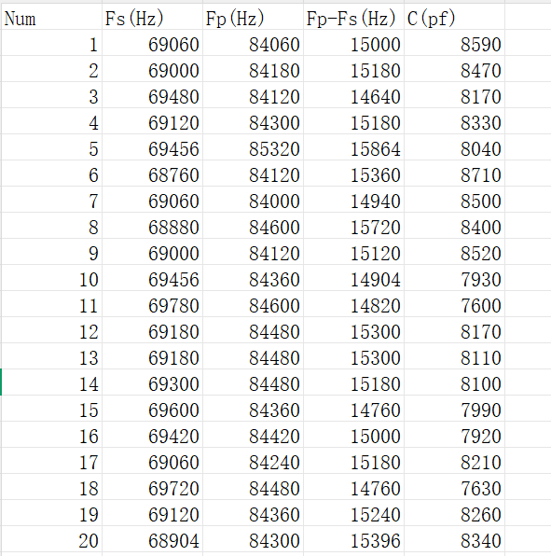
Task: Click the difference cell showing 15240
Action: (353, 513)
